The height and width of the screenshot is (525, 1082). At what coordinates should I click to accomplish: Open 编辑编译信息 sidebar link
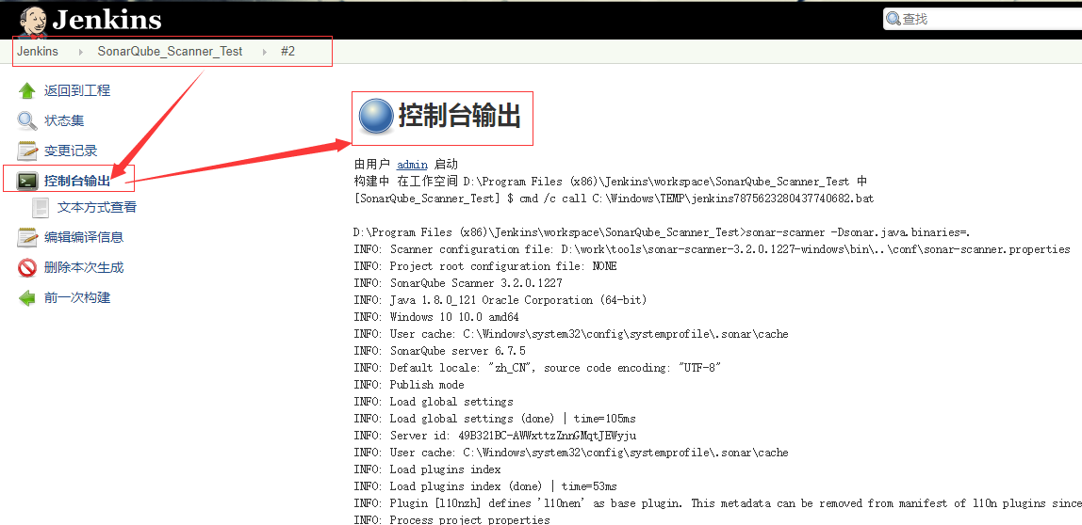coord(84,238)
